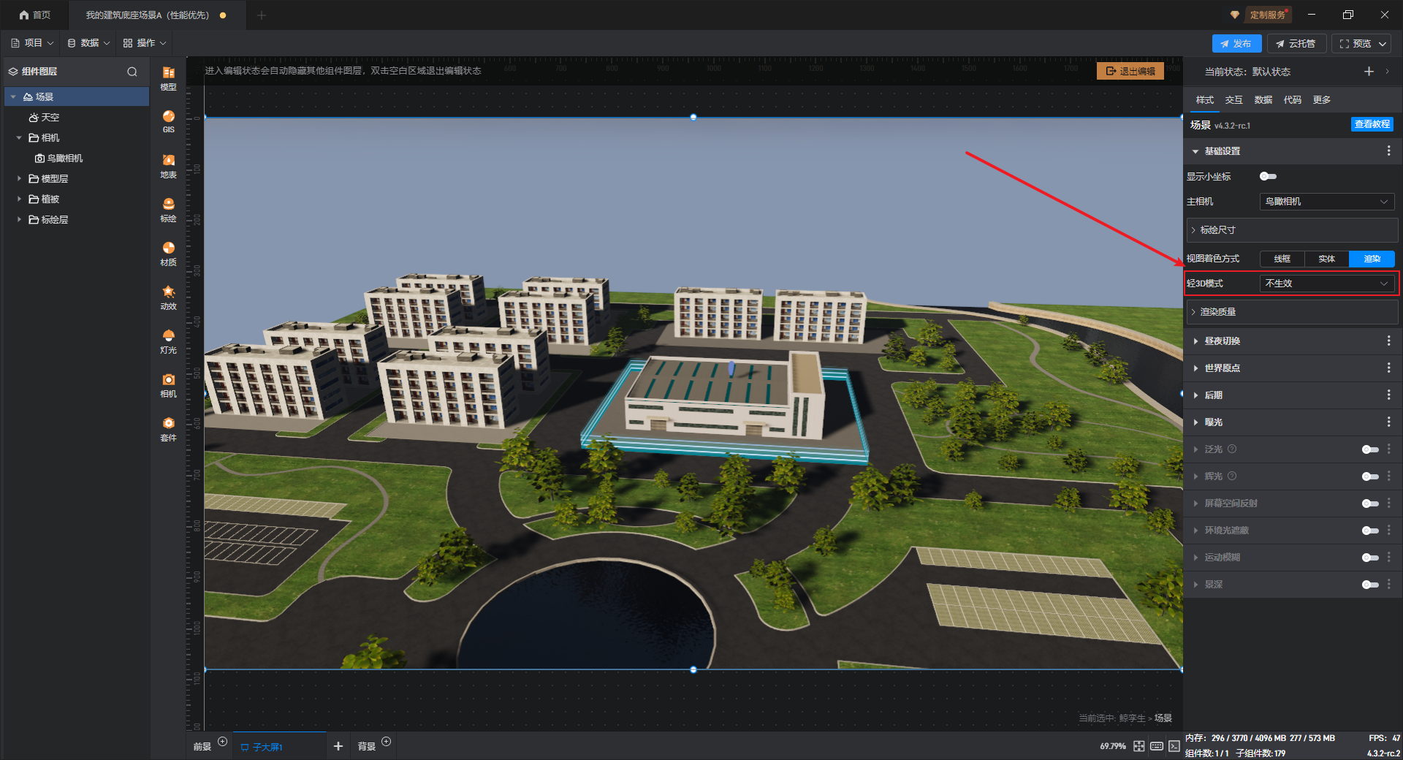
Task: Turn on the 景深 depth-of-field toggle
Action: click(1370, 585)
